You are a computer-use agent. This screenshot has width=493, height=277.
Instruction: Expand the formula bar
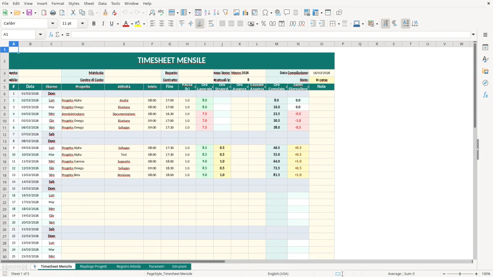point(473,34)
